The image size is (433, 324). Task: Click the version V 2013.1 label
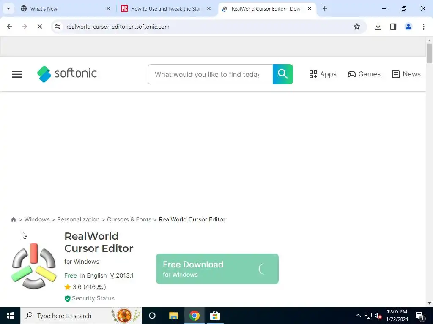pyautogui.click(x=122, y=275)
